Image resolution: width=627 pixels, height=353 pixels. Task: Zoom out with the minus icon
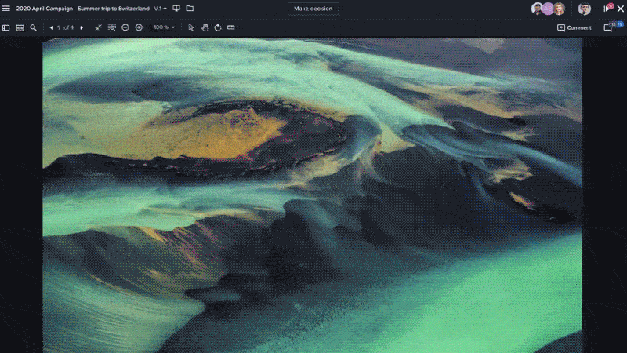pos(125,27)
